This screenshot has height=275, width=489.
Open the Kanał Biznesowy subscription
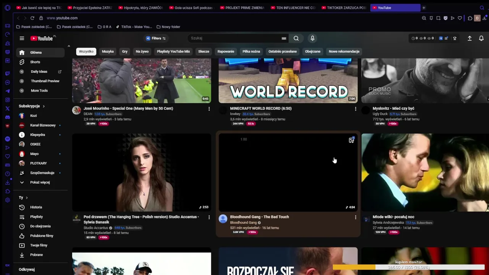click(40, 125)
